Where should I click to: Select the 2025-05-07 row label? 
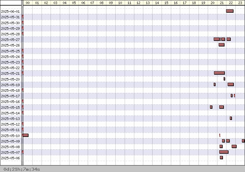pyautogui.click(x=10, y=153)
